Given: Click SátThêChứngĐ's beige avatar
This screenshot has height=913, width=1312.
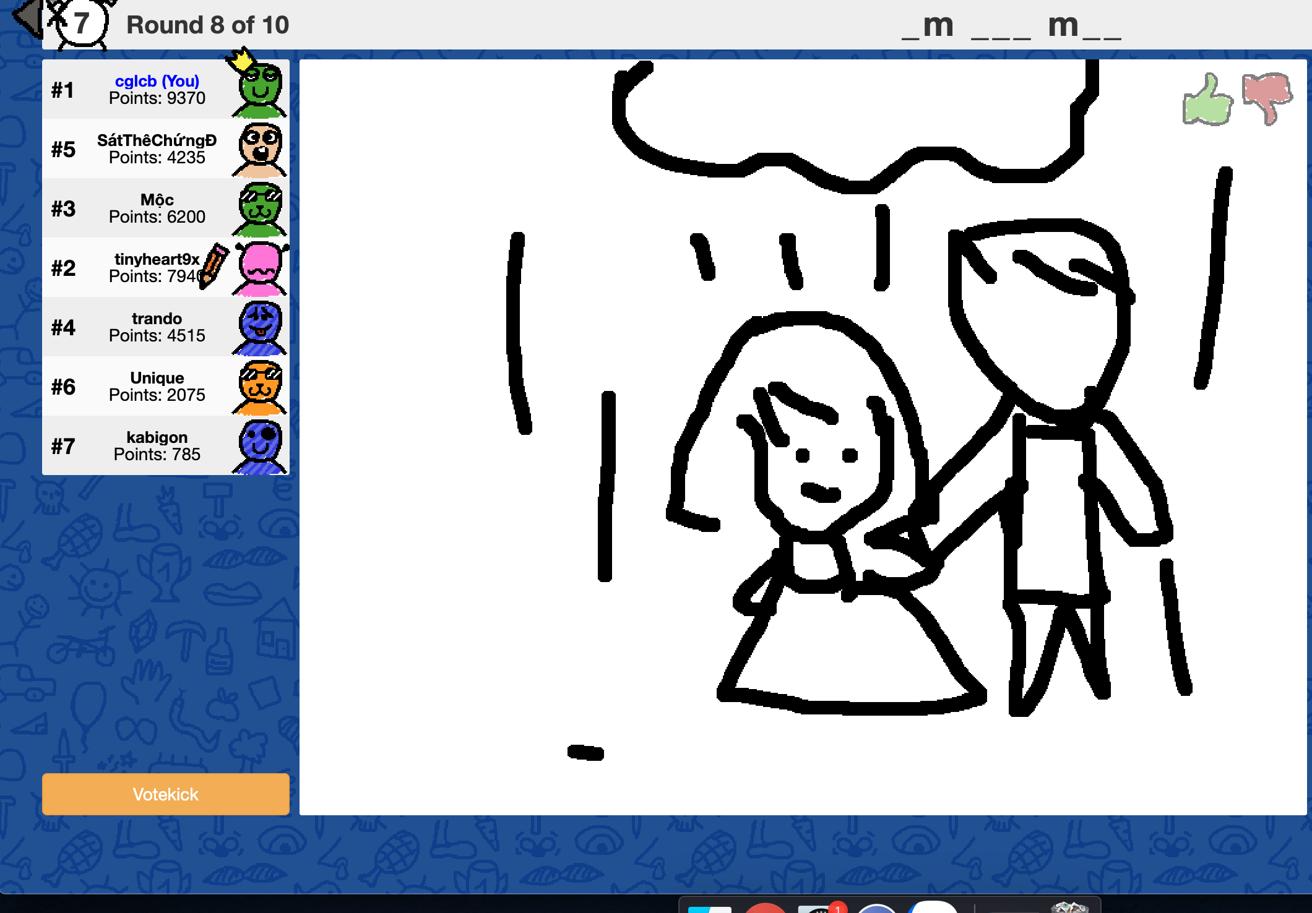Looking at the screenshot, I should click(x=261, y=150).
